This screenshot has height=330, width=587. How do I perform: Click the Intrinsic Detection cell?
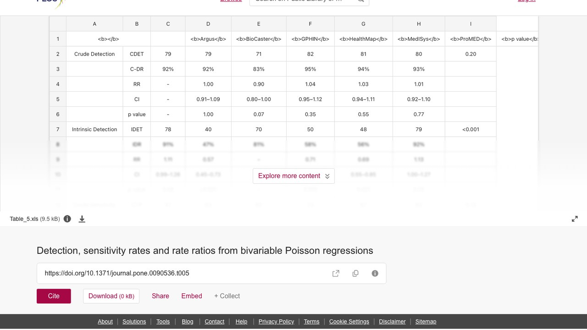click(94, 129)
